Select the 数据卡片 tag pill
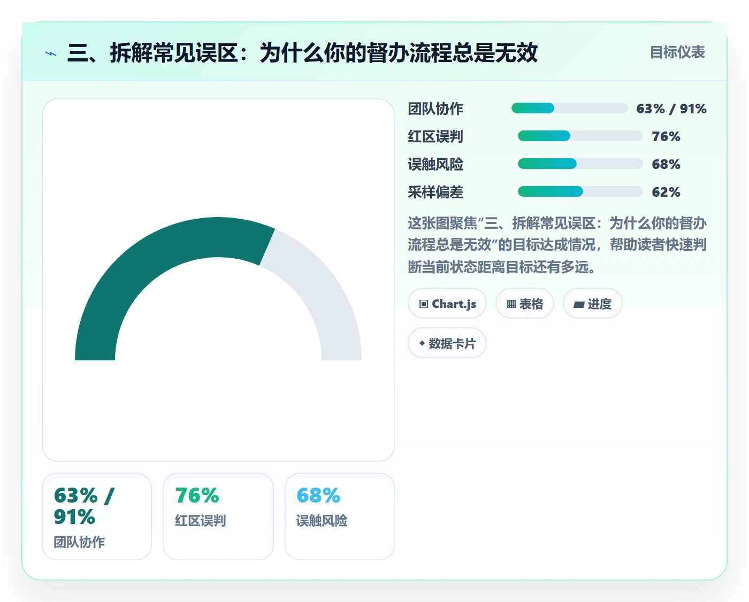 tap(447, 343)
